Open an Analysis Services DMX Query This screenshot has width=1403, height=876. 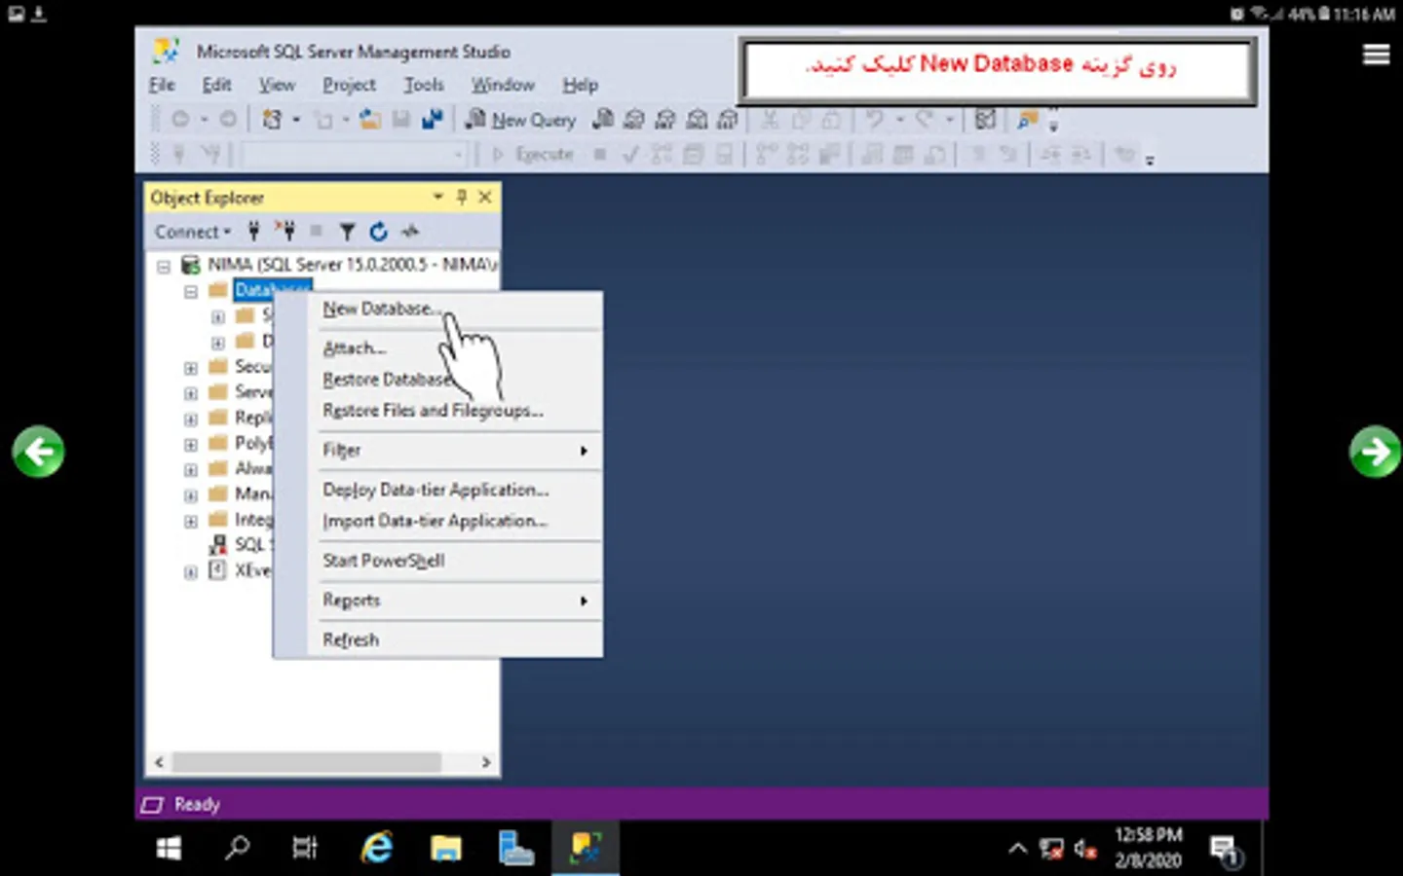(x=665, y=119)
